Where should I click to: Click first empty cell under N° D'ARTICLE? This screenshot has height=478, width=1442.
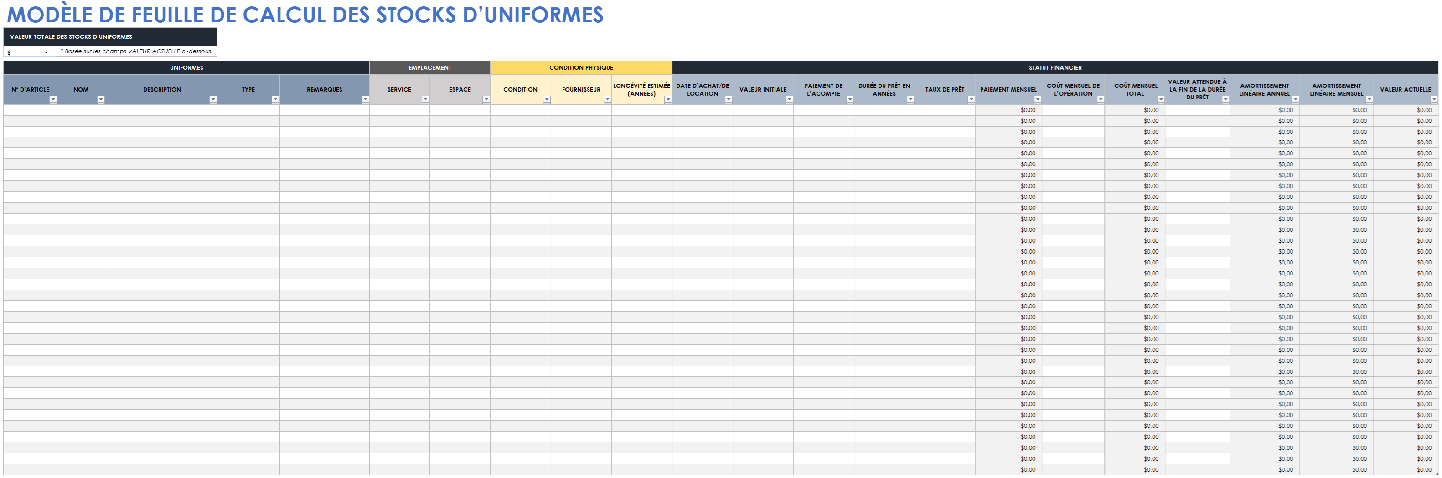tap(30, 110)
